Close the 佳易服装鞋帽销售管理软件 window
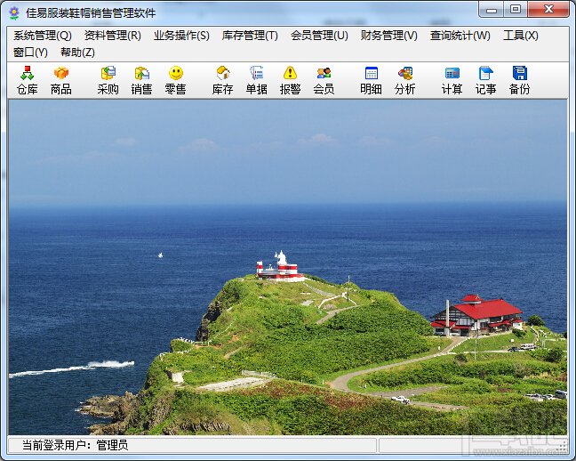 (x=548, y=10)
